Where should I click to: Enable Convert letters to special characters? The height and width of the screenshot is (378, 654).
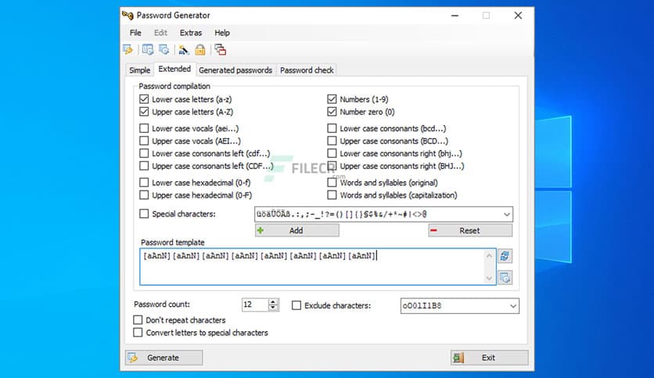pos(138,332)
